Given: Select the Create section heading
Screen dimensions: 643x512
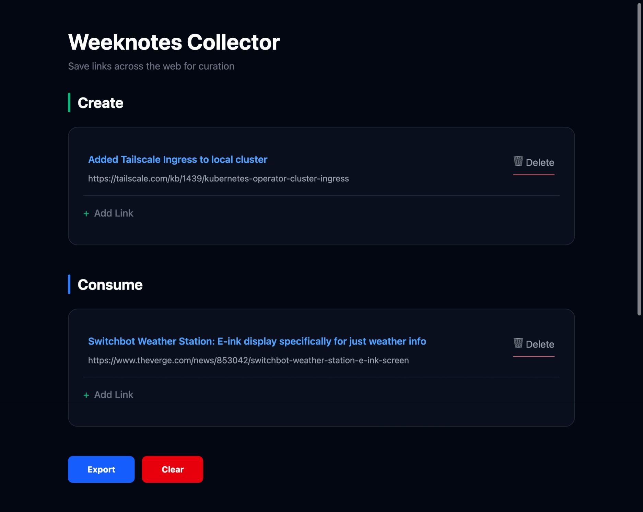Looking at the screenshot, I should click(101, 103).
